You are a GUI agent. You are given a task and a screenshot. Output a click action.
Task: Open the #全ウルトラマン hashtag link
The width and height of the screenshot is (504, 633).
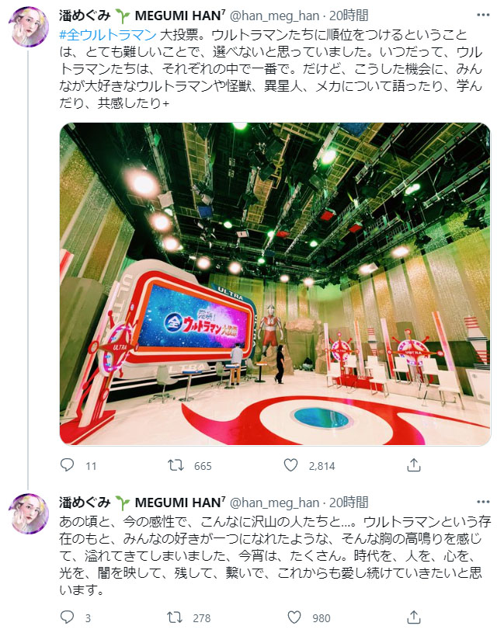(x=107, y=35)
